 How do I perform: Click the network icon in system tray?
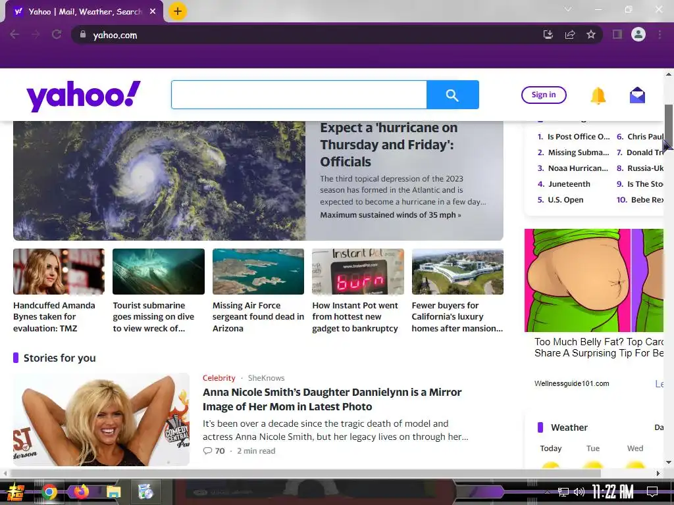(563, 492)
